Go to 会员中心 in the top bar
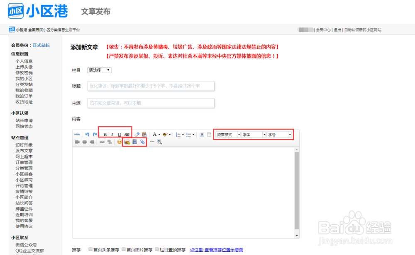 [x=324, y=29]
